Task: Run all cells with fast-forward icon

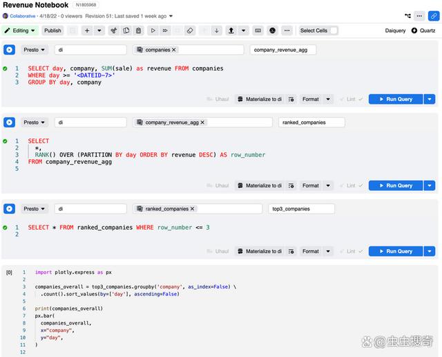Action: (x=165, y=30)
